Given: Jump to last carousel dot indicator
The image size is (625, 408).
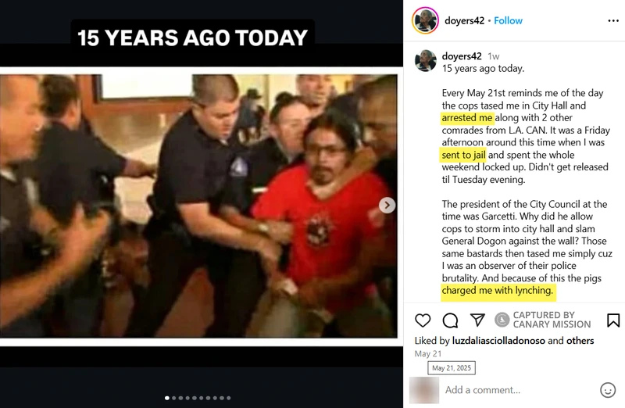Looking at the screenshot, I should tap(228, 398).
